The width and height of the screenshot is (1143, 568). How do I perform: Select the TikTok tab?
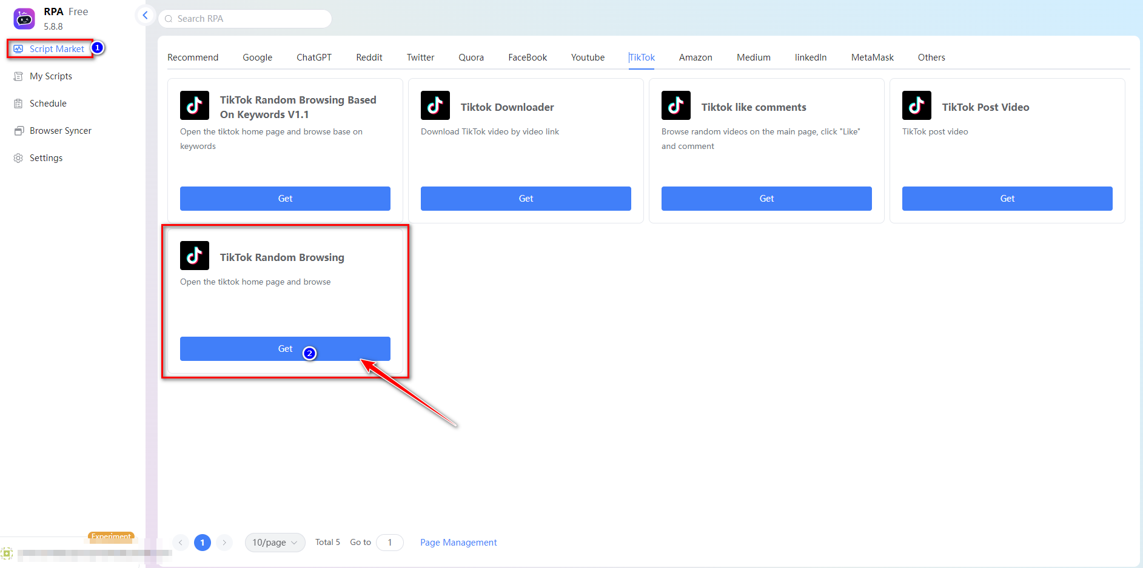pyautogui.click(x=642, y=58)
